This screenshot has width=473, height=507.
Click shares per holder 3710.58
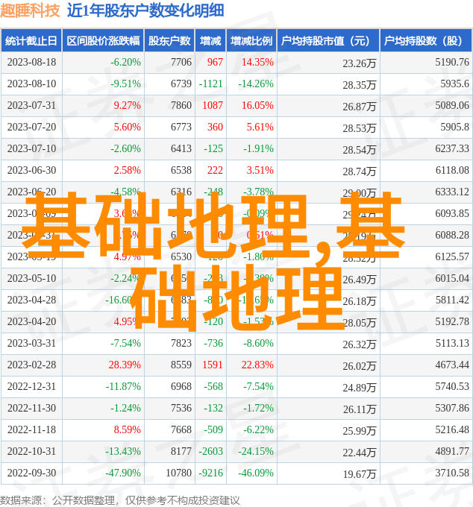452,473
